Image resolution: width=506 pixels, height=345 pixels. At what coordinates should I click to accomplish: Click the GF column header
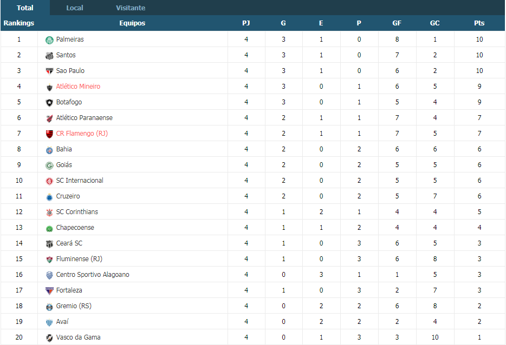(x=397, y=23)
